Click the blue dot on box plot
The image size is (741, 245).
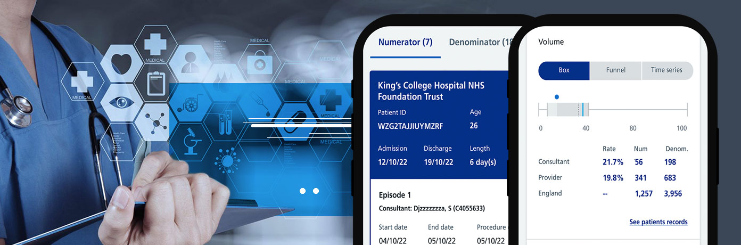tap(557, 97)
